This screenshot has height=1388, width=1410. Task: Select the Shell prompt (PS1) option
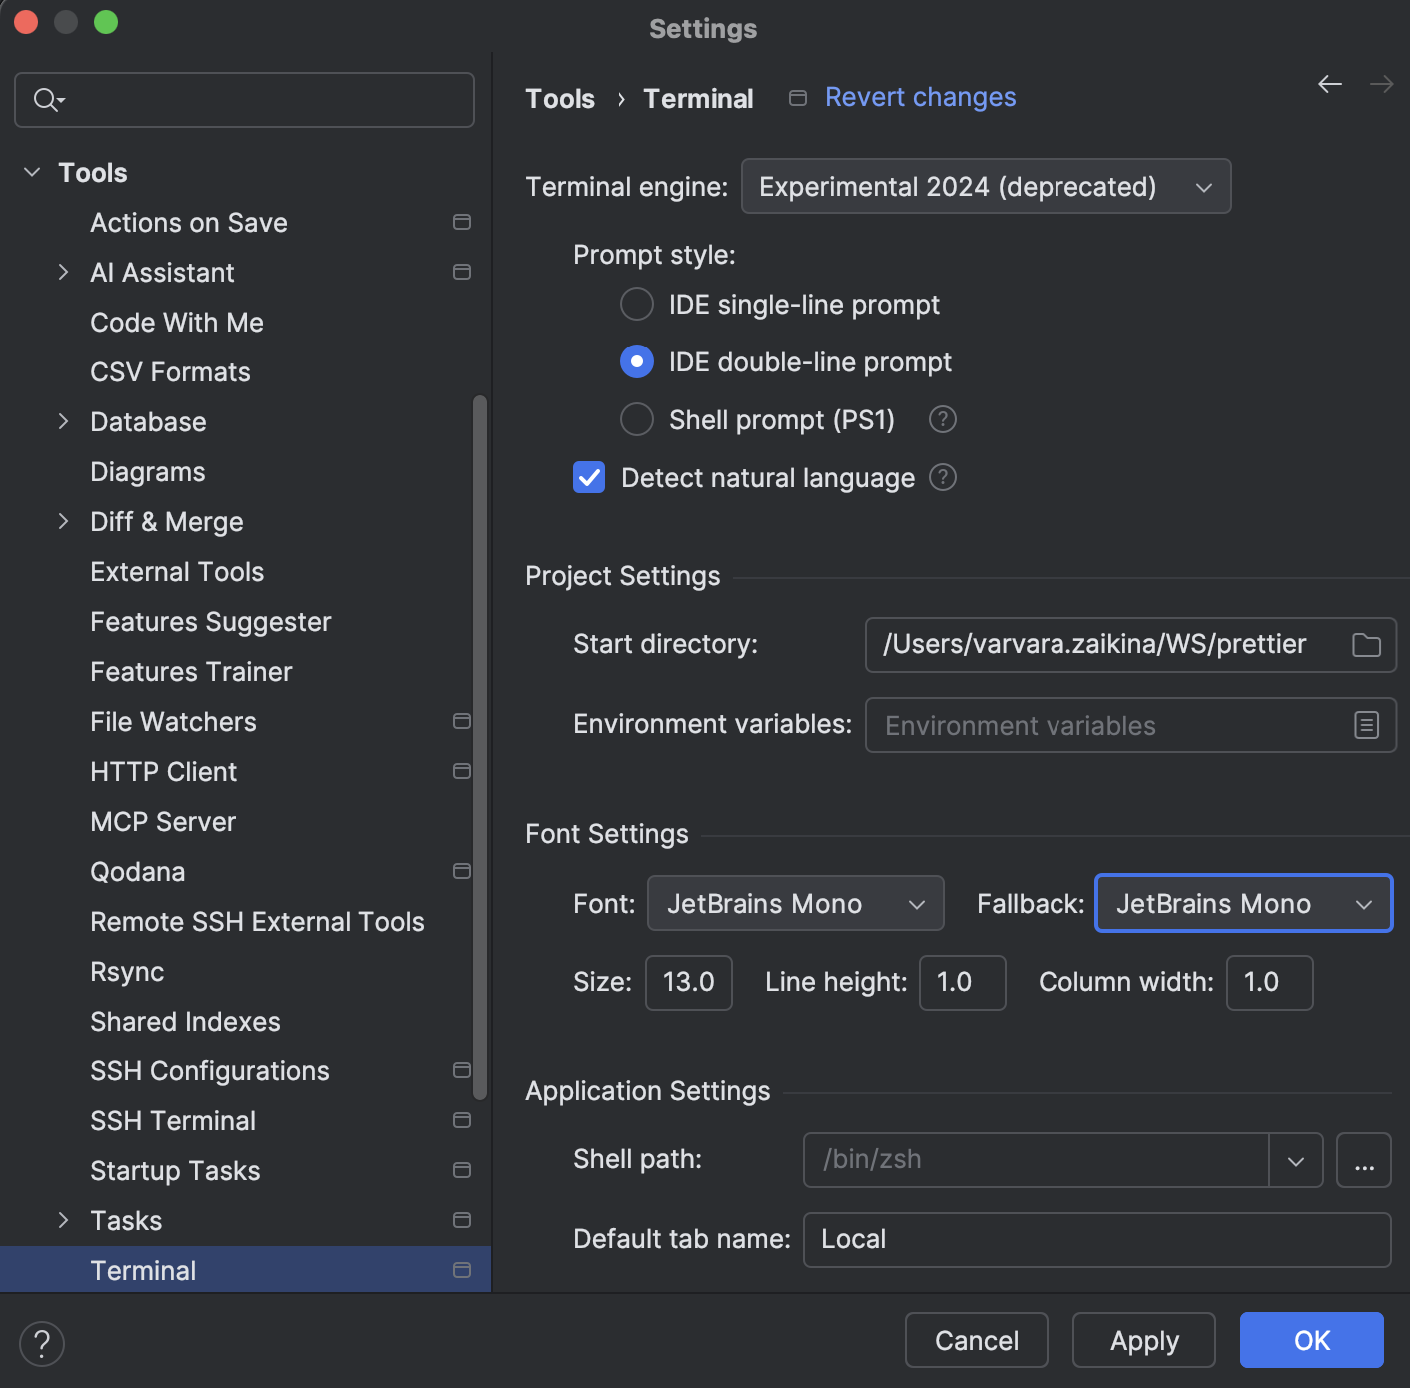coord(636,419)
